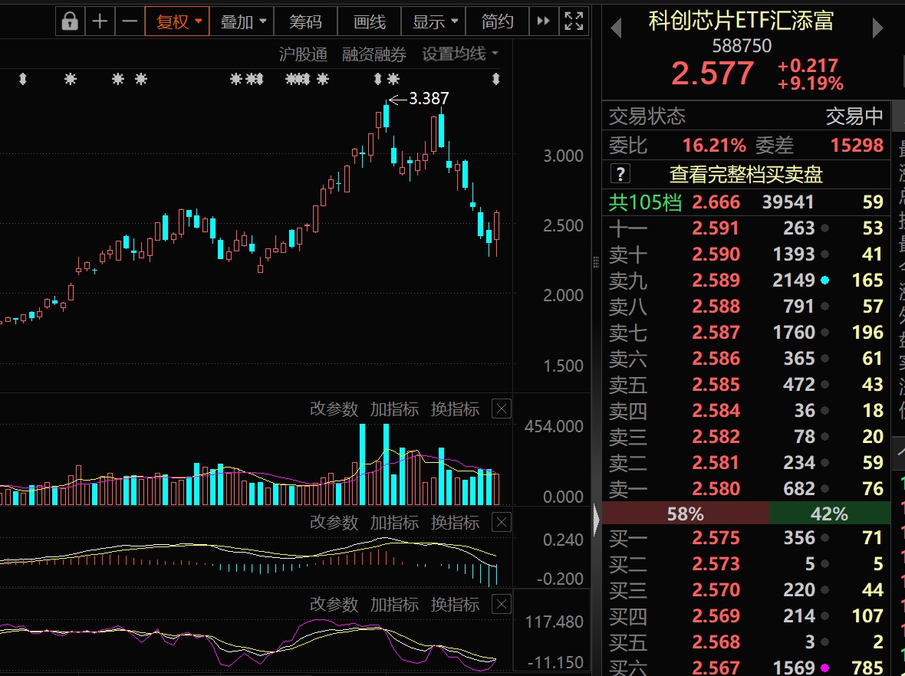This screenshot has height=676, width=905.
Task: Click 改参数 in bottom indicator panel
Action: point(334,605)
